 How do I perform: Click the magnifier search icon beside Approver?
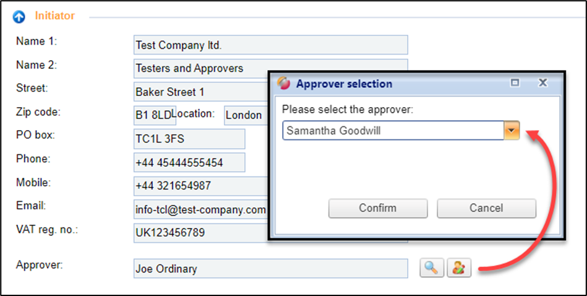(432, 268)
